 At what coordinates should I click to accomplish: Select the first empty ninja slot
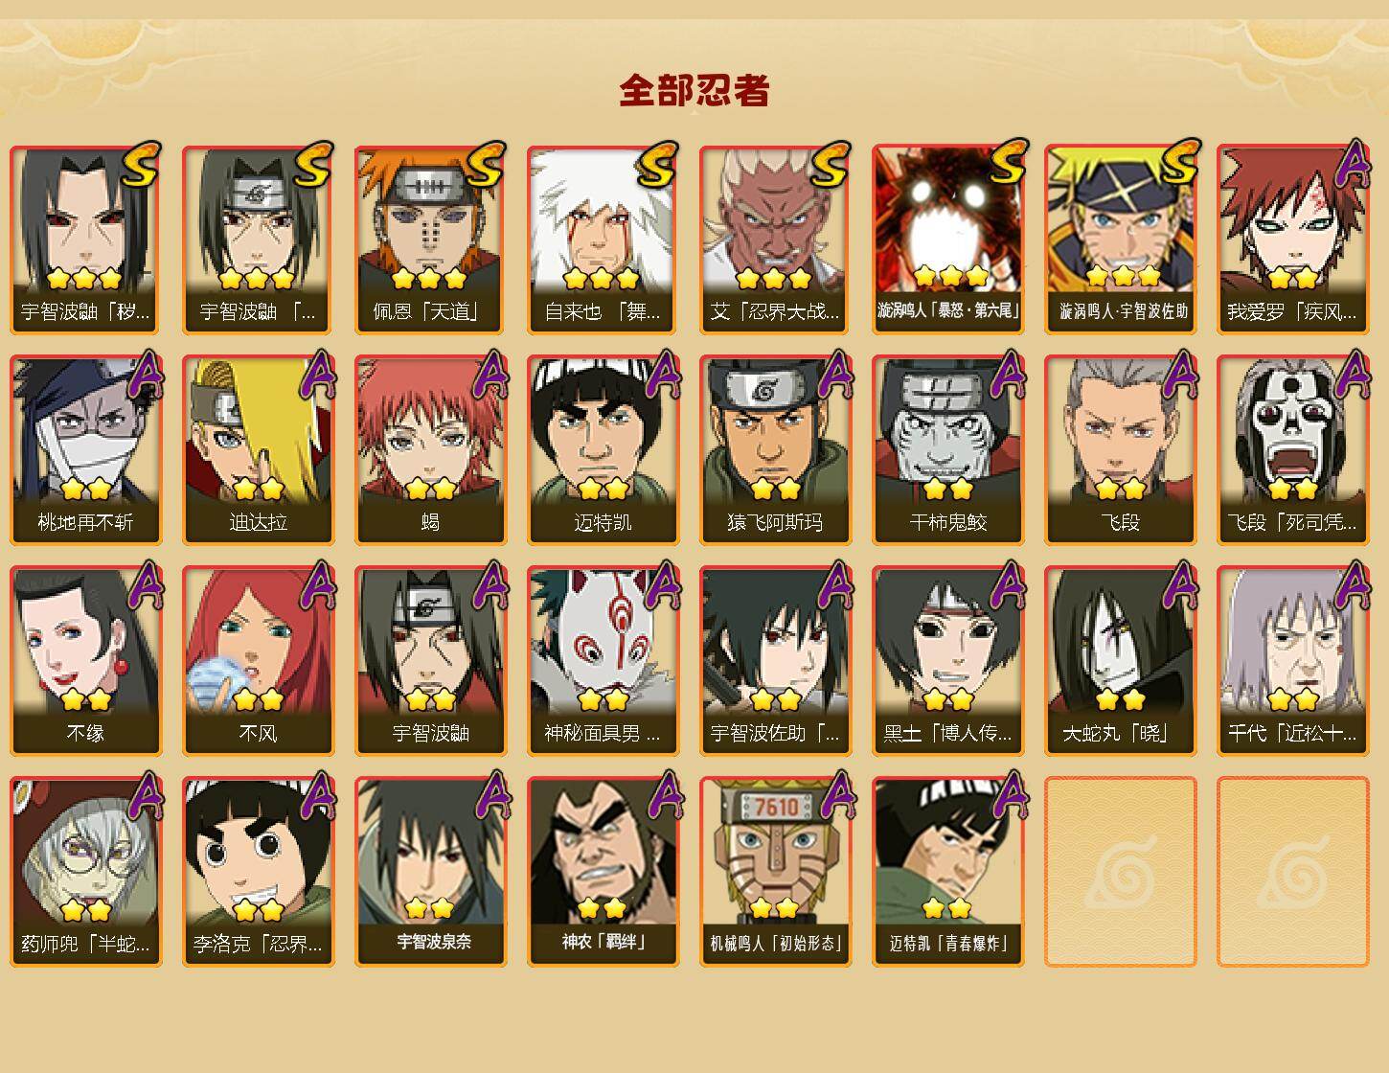pyautogui.click(x=1120, y=872)
